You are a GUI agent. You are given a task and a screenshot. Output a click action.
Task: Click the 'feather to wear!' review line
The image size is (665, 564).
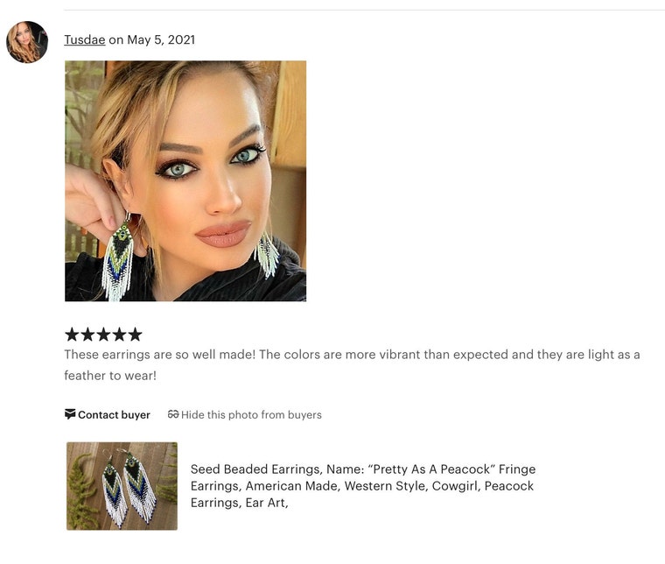coord(110,376)
